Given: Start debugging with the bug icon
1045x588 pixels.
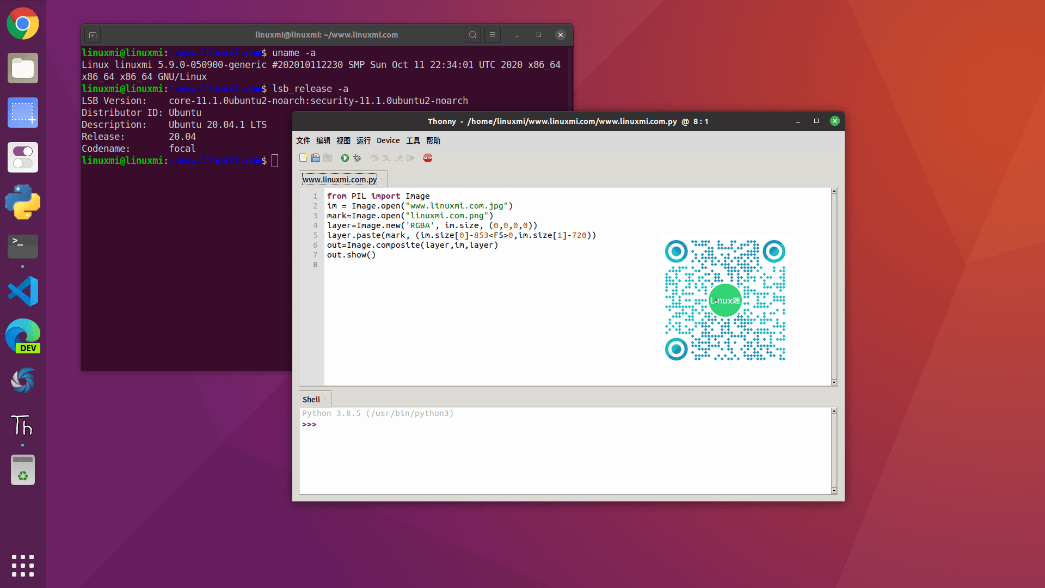Looking at the screenshot, I should (x=357, y=158).
